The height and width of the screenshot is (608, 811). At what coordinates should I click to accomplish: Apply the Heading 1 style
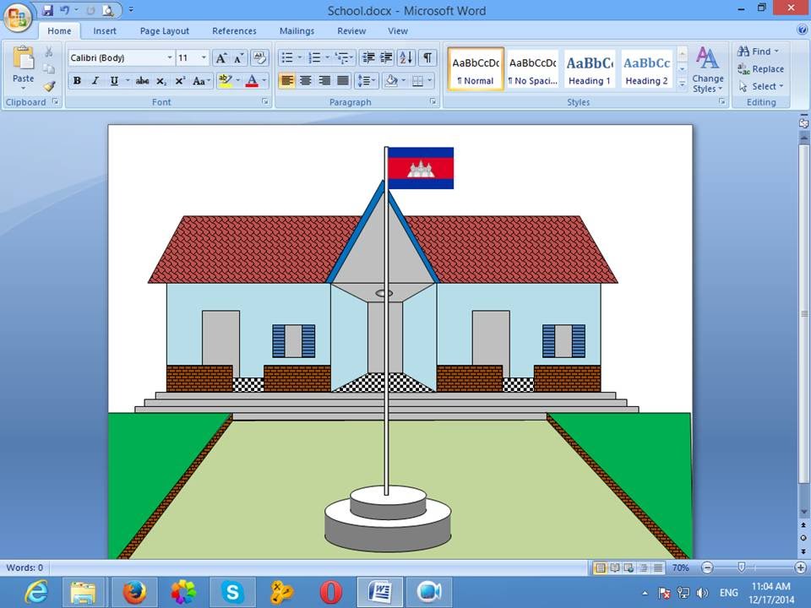(x=589, y=68)
